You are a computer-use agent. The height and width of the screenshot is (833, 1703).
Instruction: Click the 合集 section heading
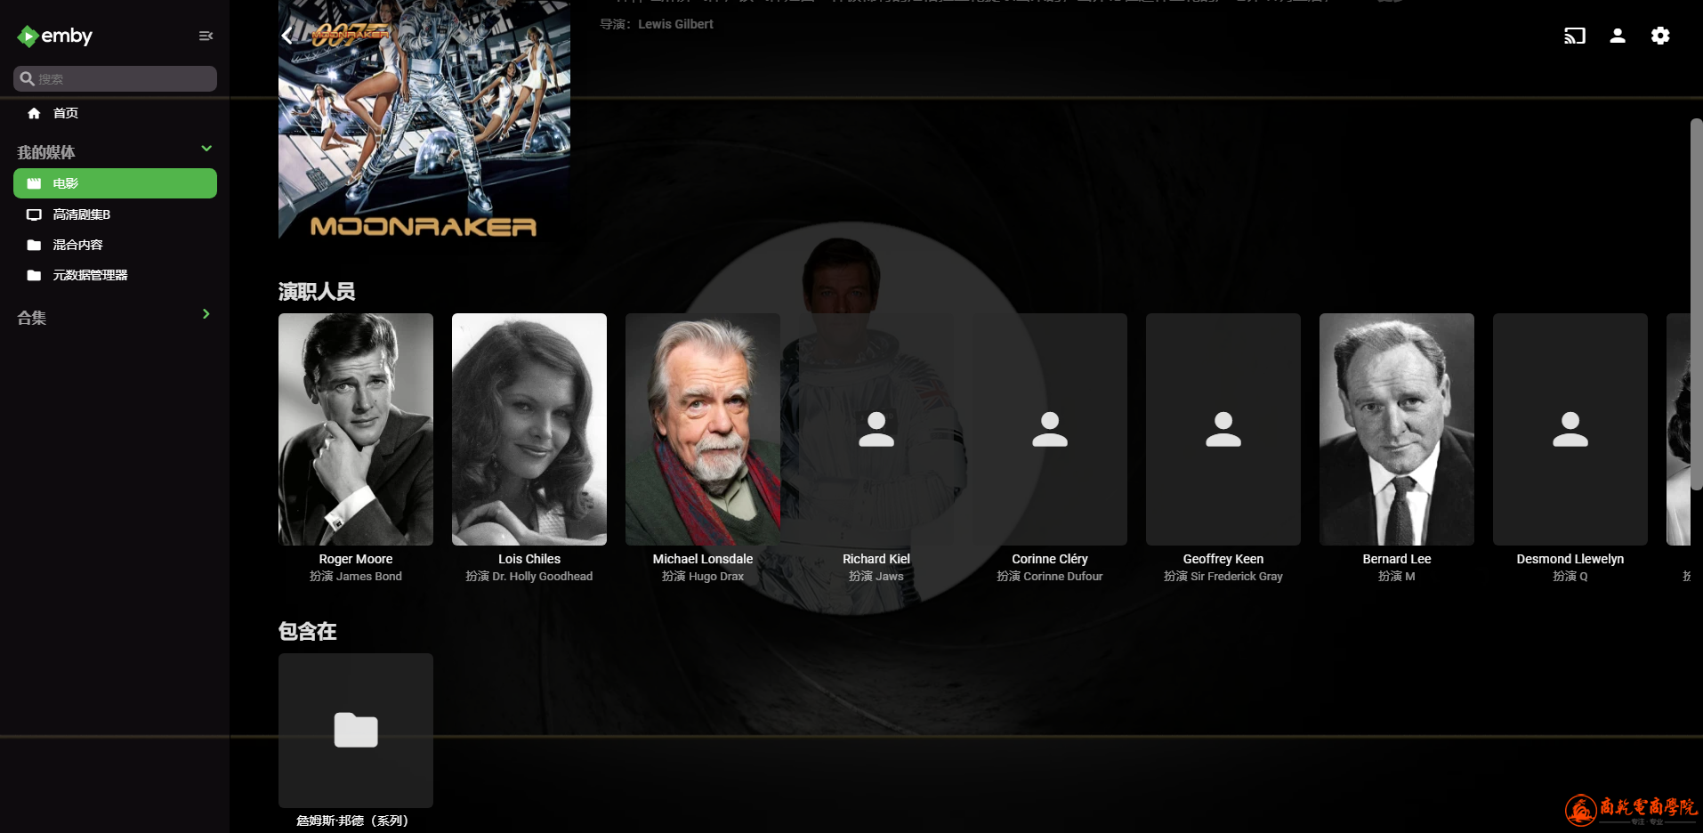tap(32, 318)
